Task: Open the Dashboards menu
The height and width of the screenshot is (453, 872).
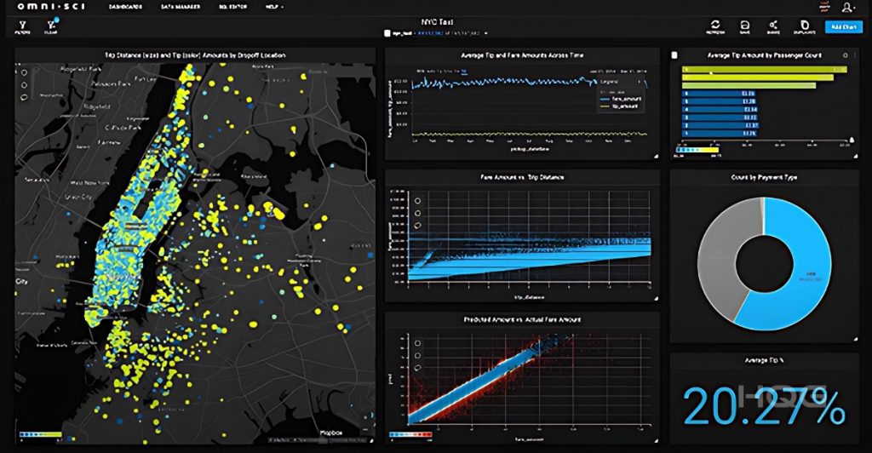Action: [127, 7]
